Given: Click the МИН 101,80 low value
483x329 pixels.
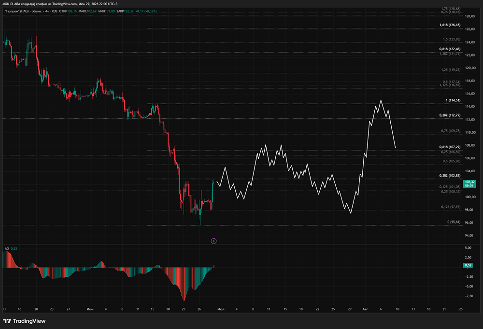Looking at the screenshot, I should (106, 11).
